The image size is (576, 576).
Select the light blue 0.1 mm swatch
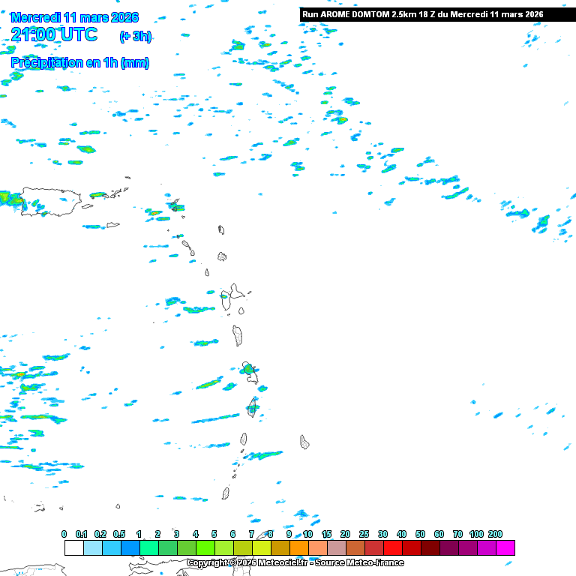point(92,548)
